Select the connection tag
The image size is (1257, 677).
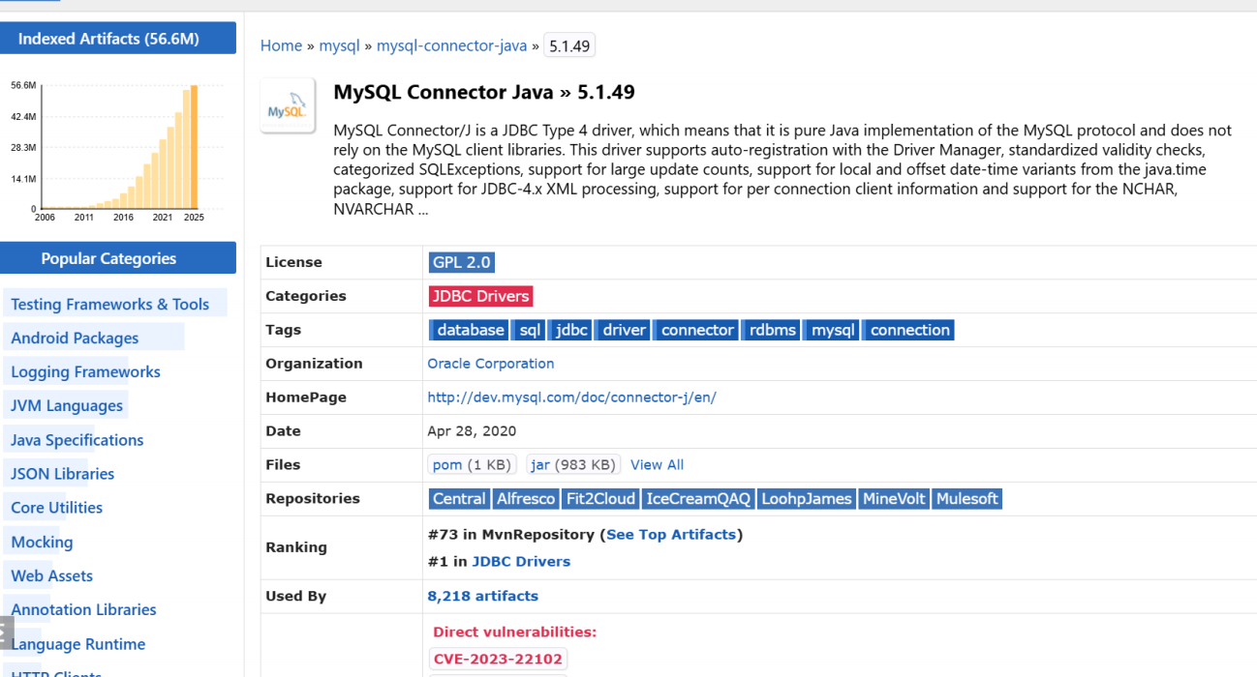point(909,330)
